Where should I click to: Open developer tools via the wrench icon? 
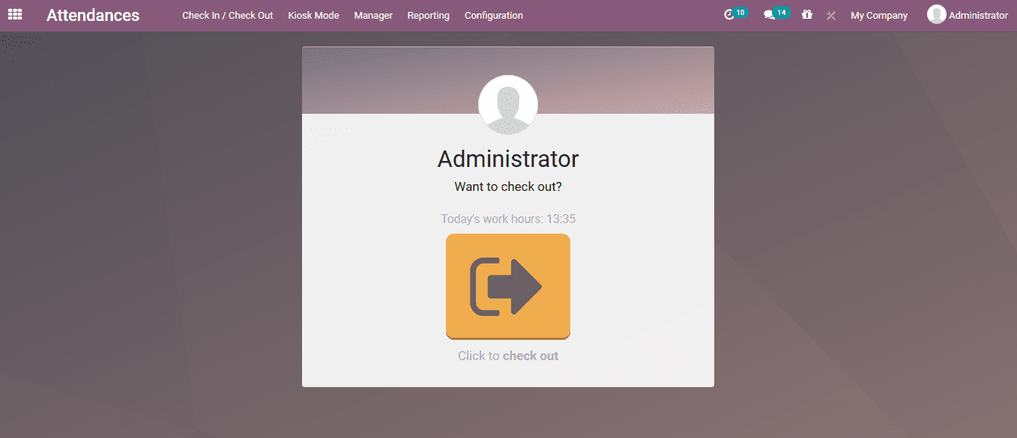830,15
